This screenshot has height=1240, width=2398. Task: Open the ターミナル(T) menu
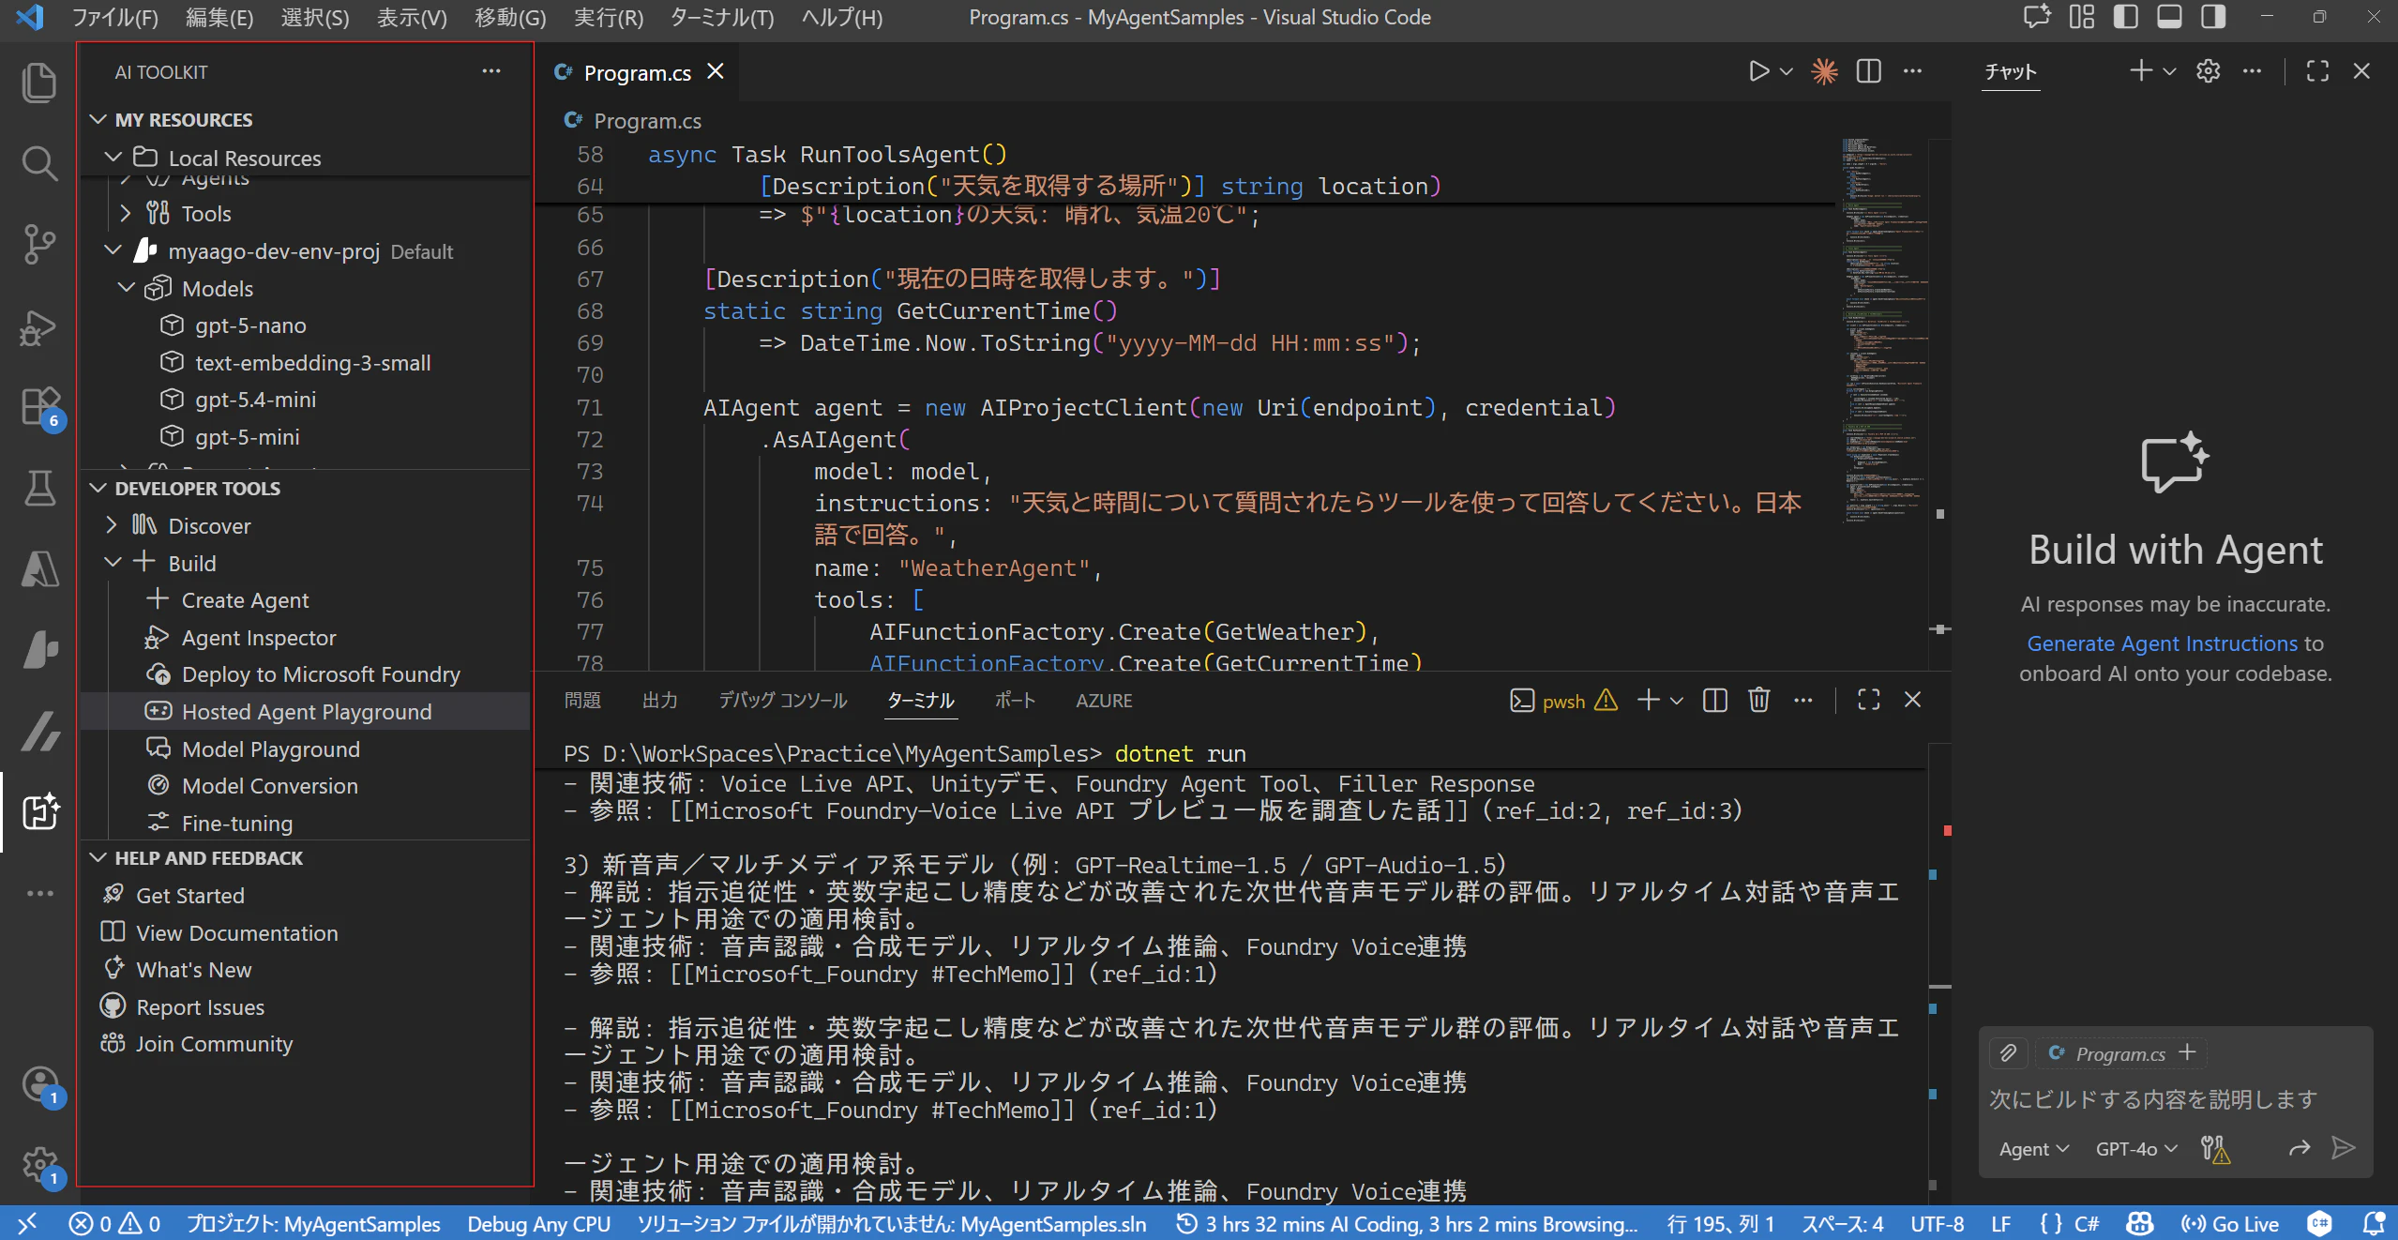722,18
